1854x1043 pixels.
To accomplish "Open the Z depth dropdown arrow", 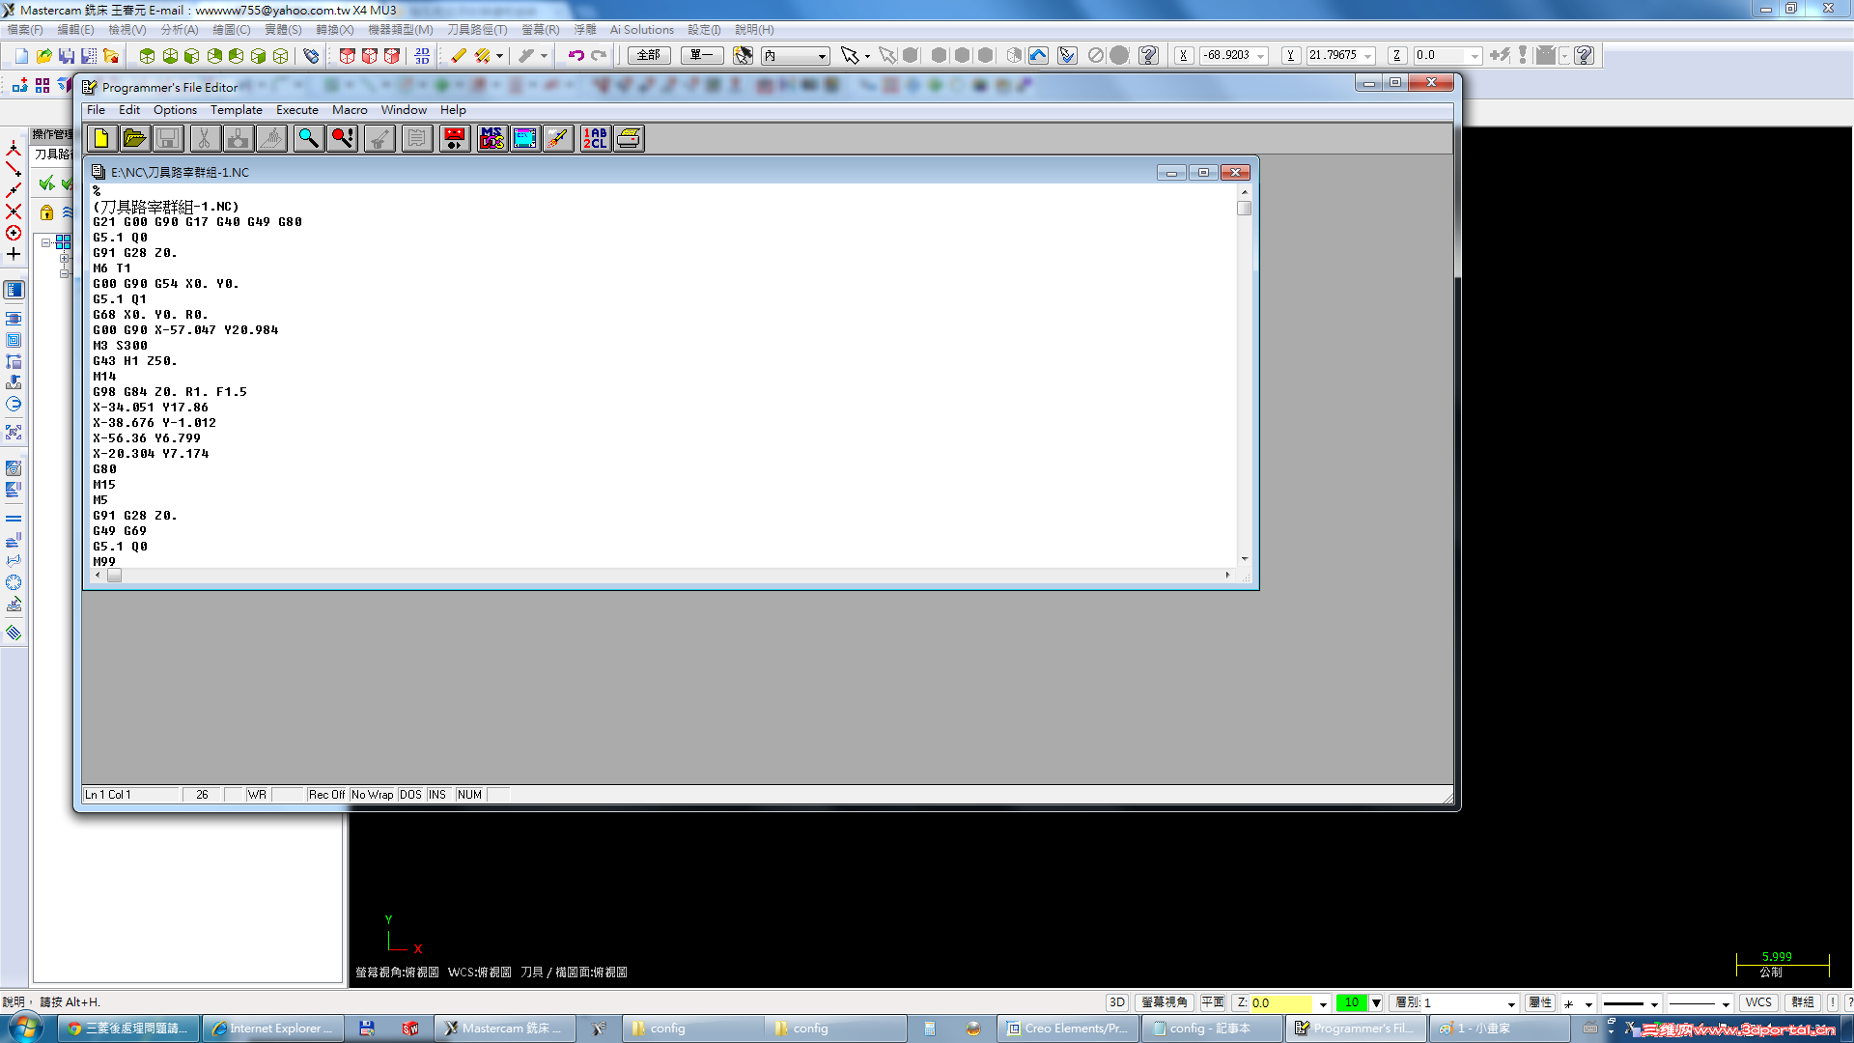I will (x=1323, y=1004).
